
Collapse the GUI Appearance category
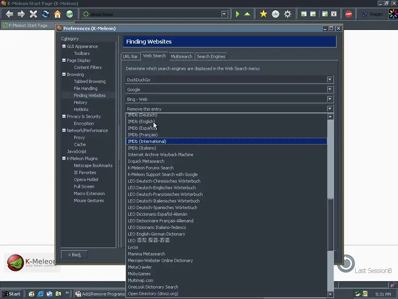click(x=64, y=46)
